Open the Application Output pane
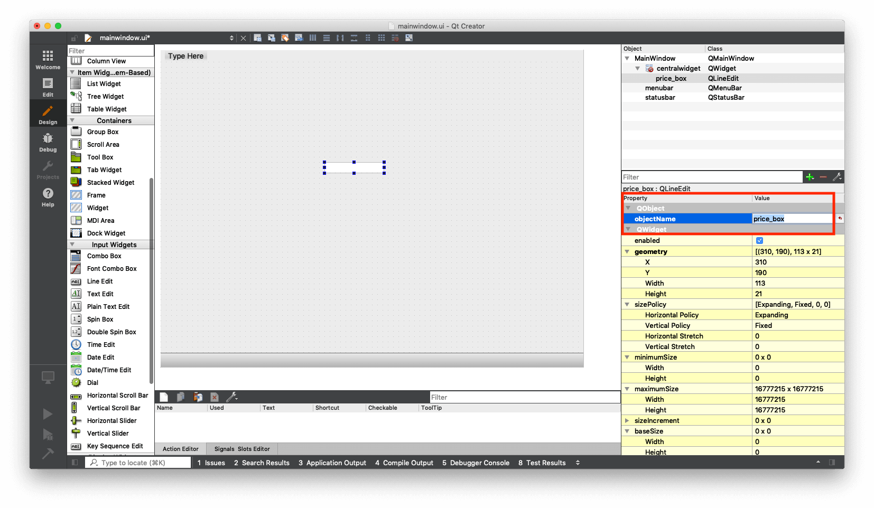This screenshot has height=508, width=874. (332, 463)
